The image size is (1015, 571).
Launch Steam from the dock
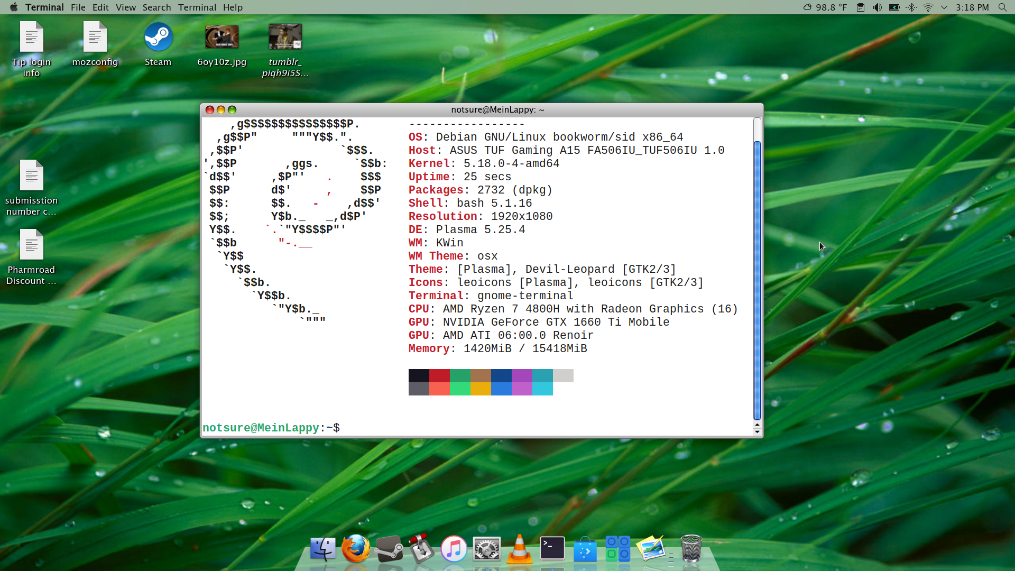coord(390,549)
